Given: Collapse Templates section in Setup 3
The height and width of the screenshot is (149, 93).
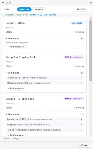Looking at the screenshot, I should [13, 114].
